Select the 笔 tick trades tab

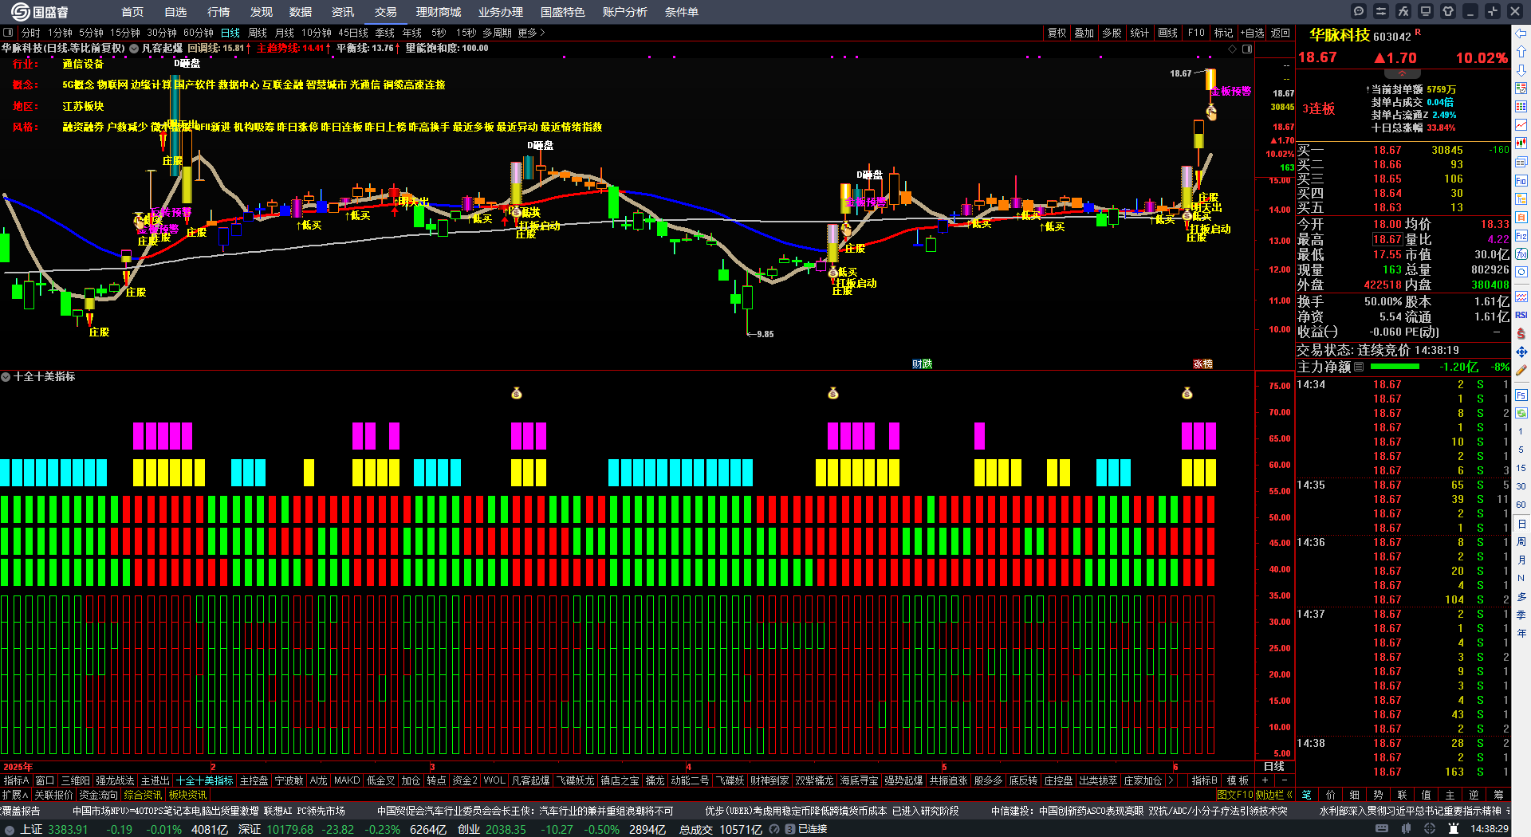(x=1306, y=795)
